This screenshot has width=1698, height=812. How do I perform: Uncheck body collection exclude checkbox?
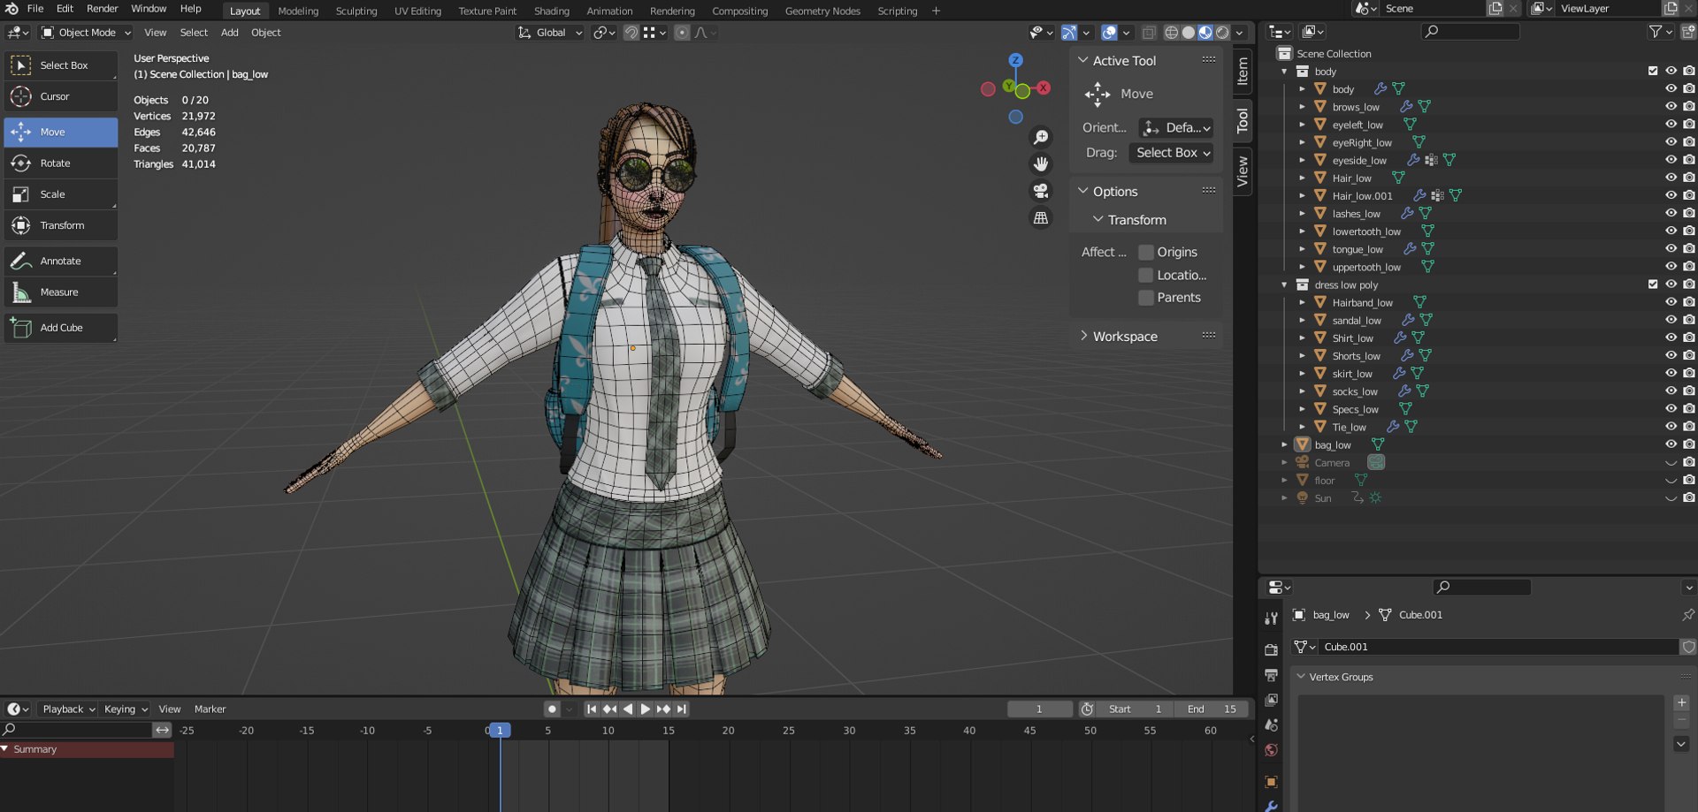pyautogui.click(x=1652, y=71)
